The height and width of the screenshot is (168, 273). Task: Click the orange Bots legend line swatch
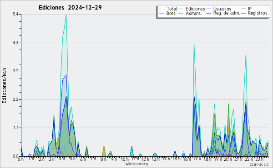pyautogui.click(x=162, y=13)
